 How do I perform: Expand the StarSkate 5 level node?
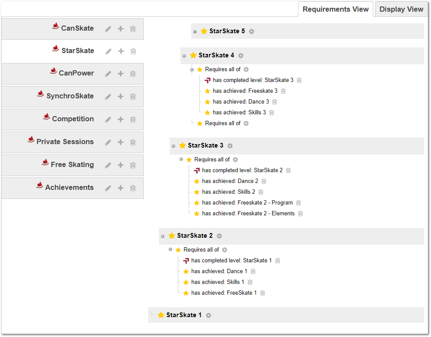[195, 31]
